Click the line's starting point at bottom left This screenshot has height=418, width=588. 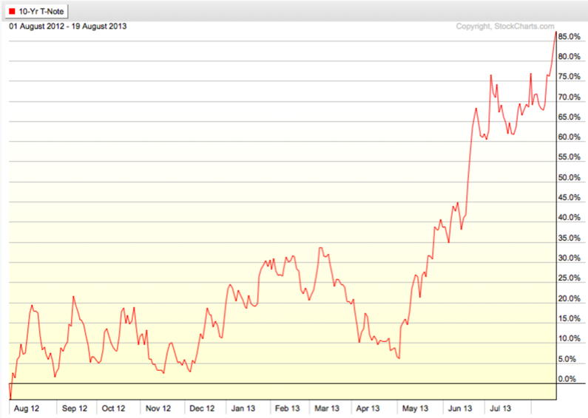click(x=10, y=397)
